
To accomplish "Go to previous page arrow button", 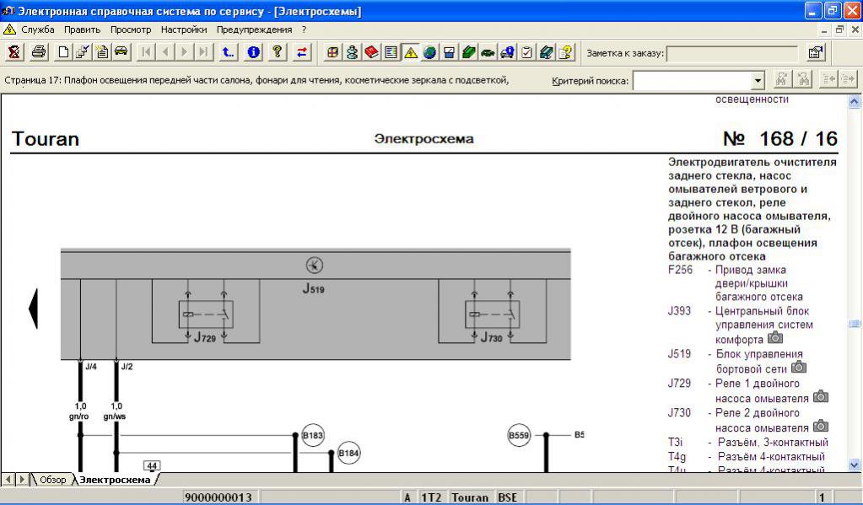I will click(165, 52).
